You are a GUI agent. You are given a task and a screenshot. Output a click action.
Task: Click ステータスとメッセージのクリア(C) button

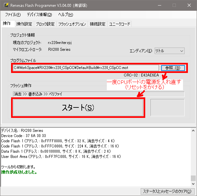point(167,191)
